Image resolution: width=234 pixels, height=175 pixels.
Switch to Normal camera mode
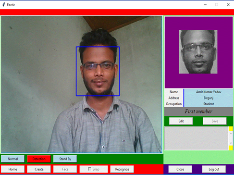pyautogui.click(x=12, y=159)
